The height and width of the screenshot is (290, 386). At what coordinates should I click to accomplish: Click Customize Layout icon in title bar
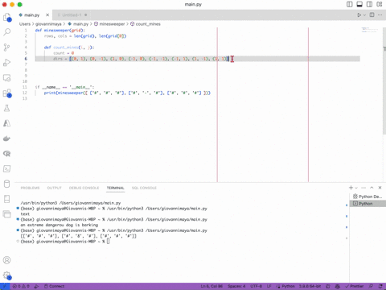[380, 4]
